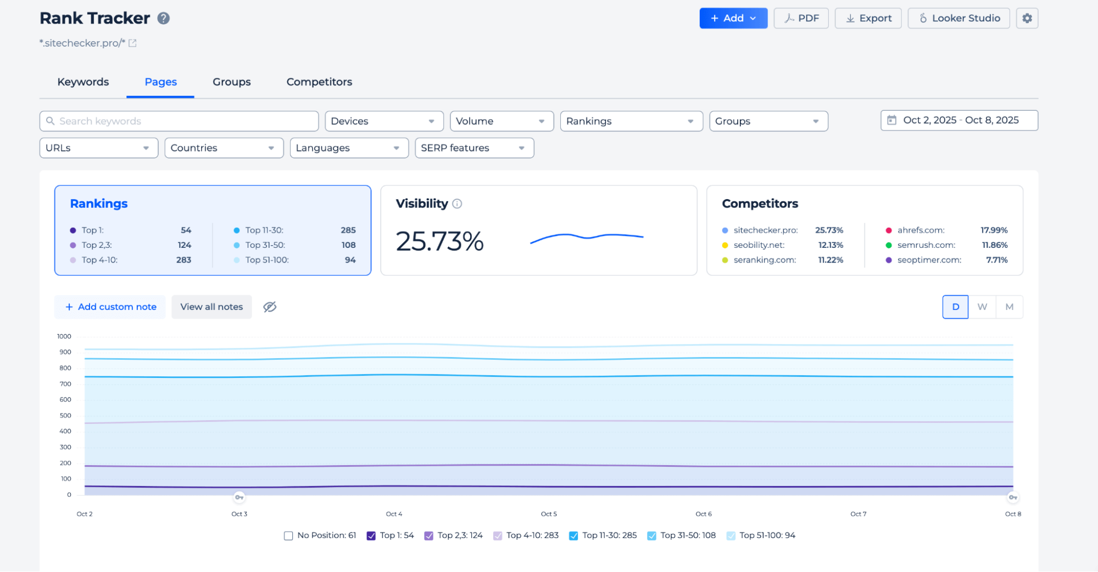This screenshot has height=572, width=1098.
Task: Click the PDF export button
Action: 801,18
